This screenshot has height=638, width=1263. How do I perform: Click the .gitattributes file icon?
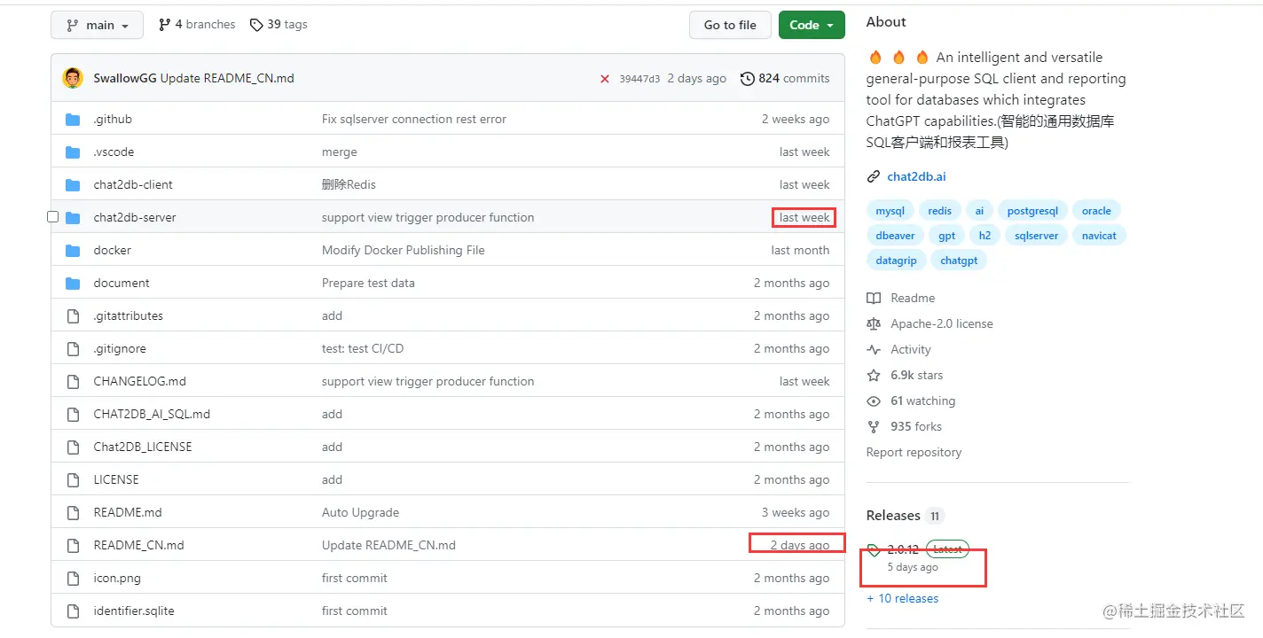click(x=73, y=315)
